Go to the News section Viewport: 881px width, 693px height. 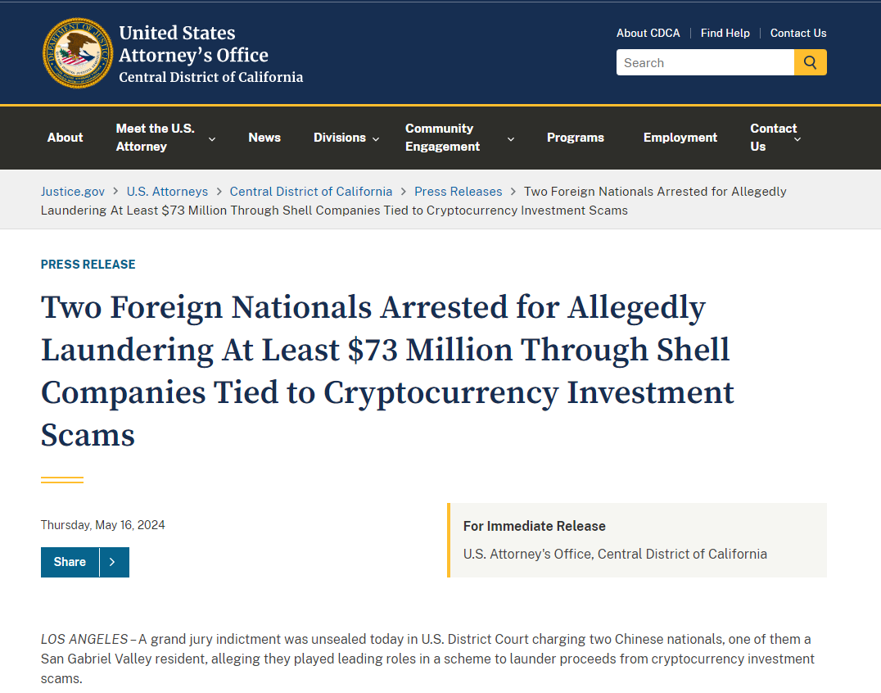264,138
